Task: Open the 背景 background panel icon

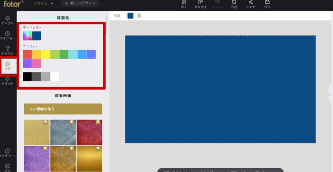Action: click(x=8, y=66)
